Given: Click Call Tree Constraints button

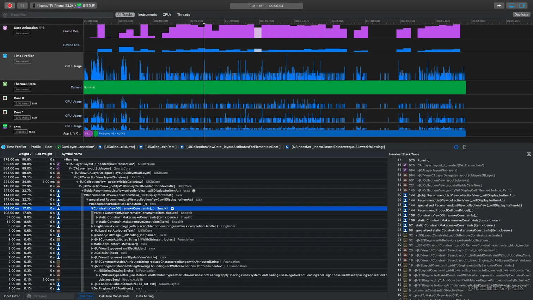Looking at the screenshot, I should pyautogui.click(x=114, y=296).
